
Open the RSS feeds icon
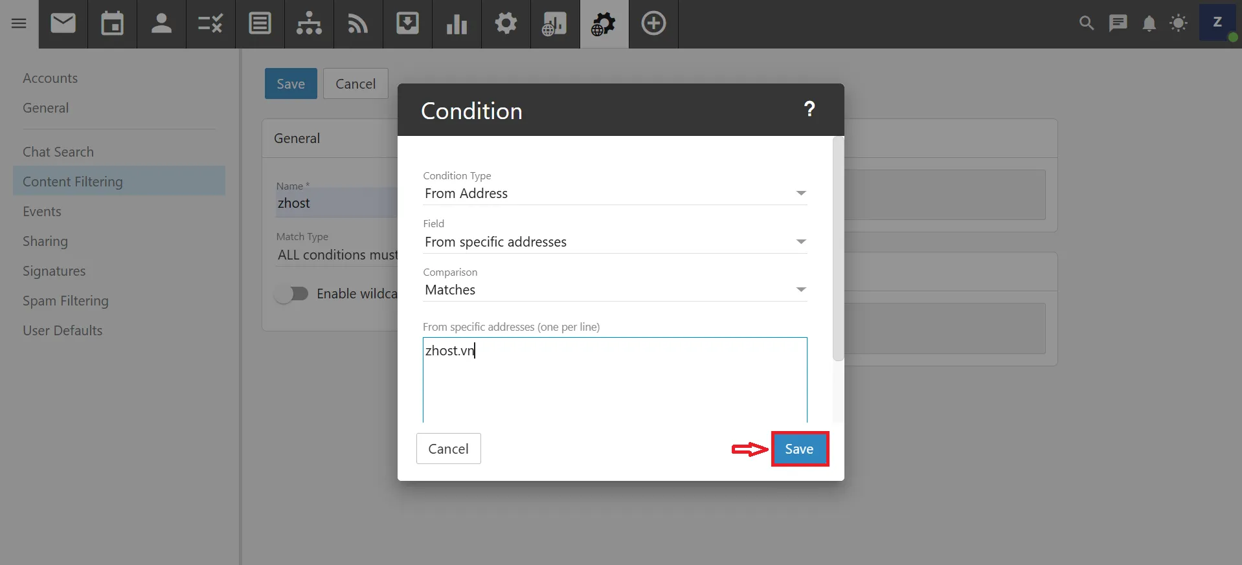click(358, 24)
